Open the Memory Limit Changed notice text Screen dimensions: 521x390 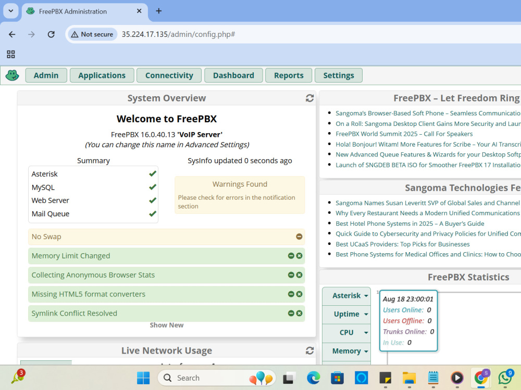[x=71, y=256]
